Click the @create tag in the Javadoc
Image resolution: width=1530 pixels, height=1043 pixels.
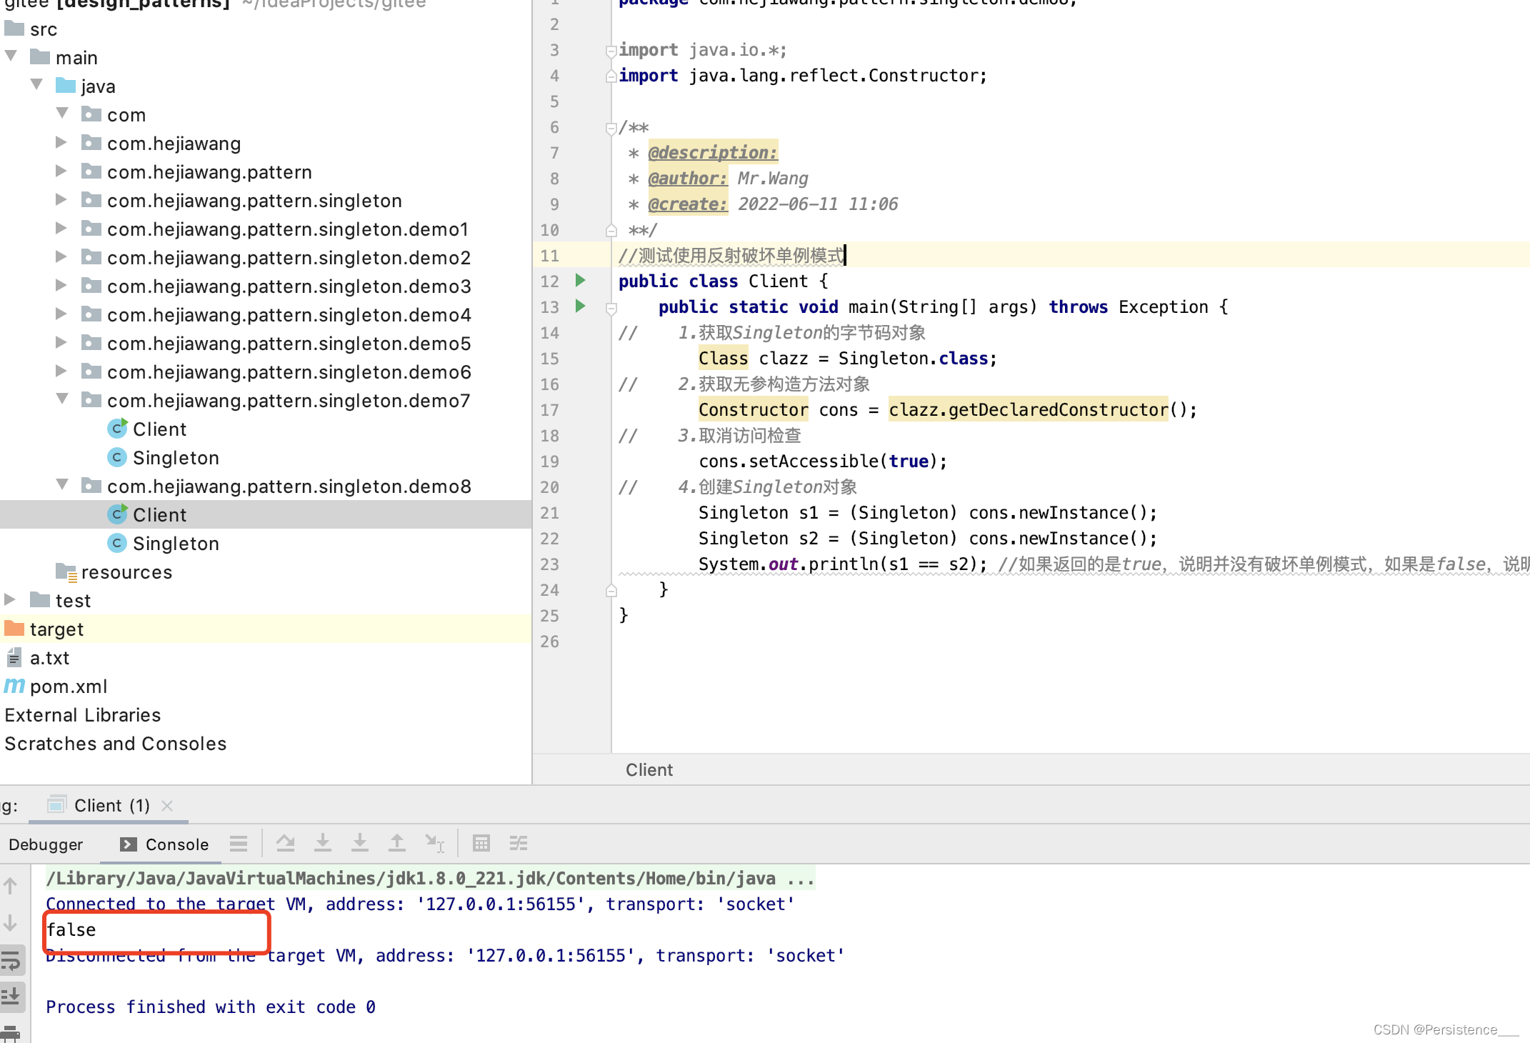tap(687, 204)
